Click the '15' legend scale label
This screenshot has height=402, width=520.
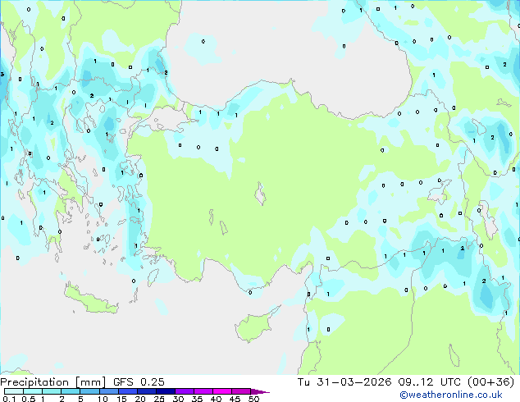[x=121, y=399]
